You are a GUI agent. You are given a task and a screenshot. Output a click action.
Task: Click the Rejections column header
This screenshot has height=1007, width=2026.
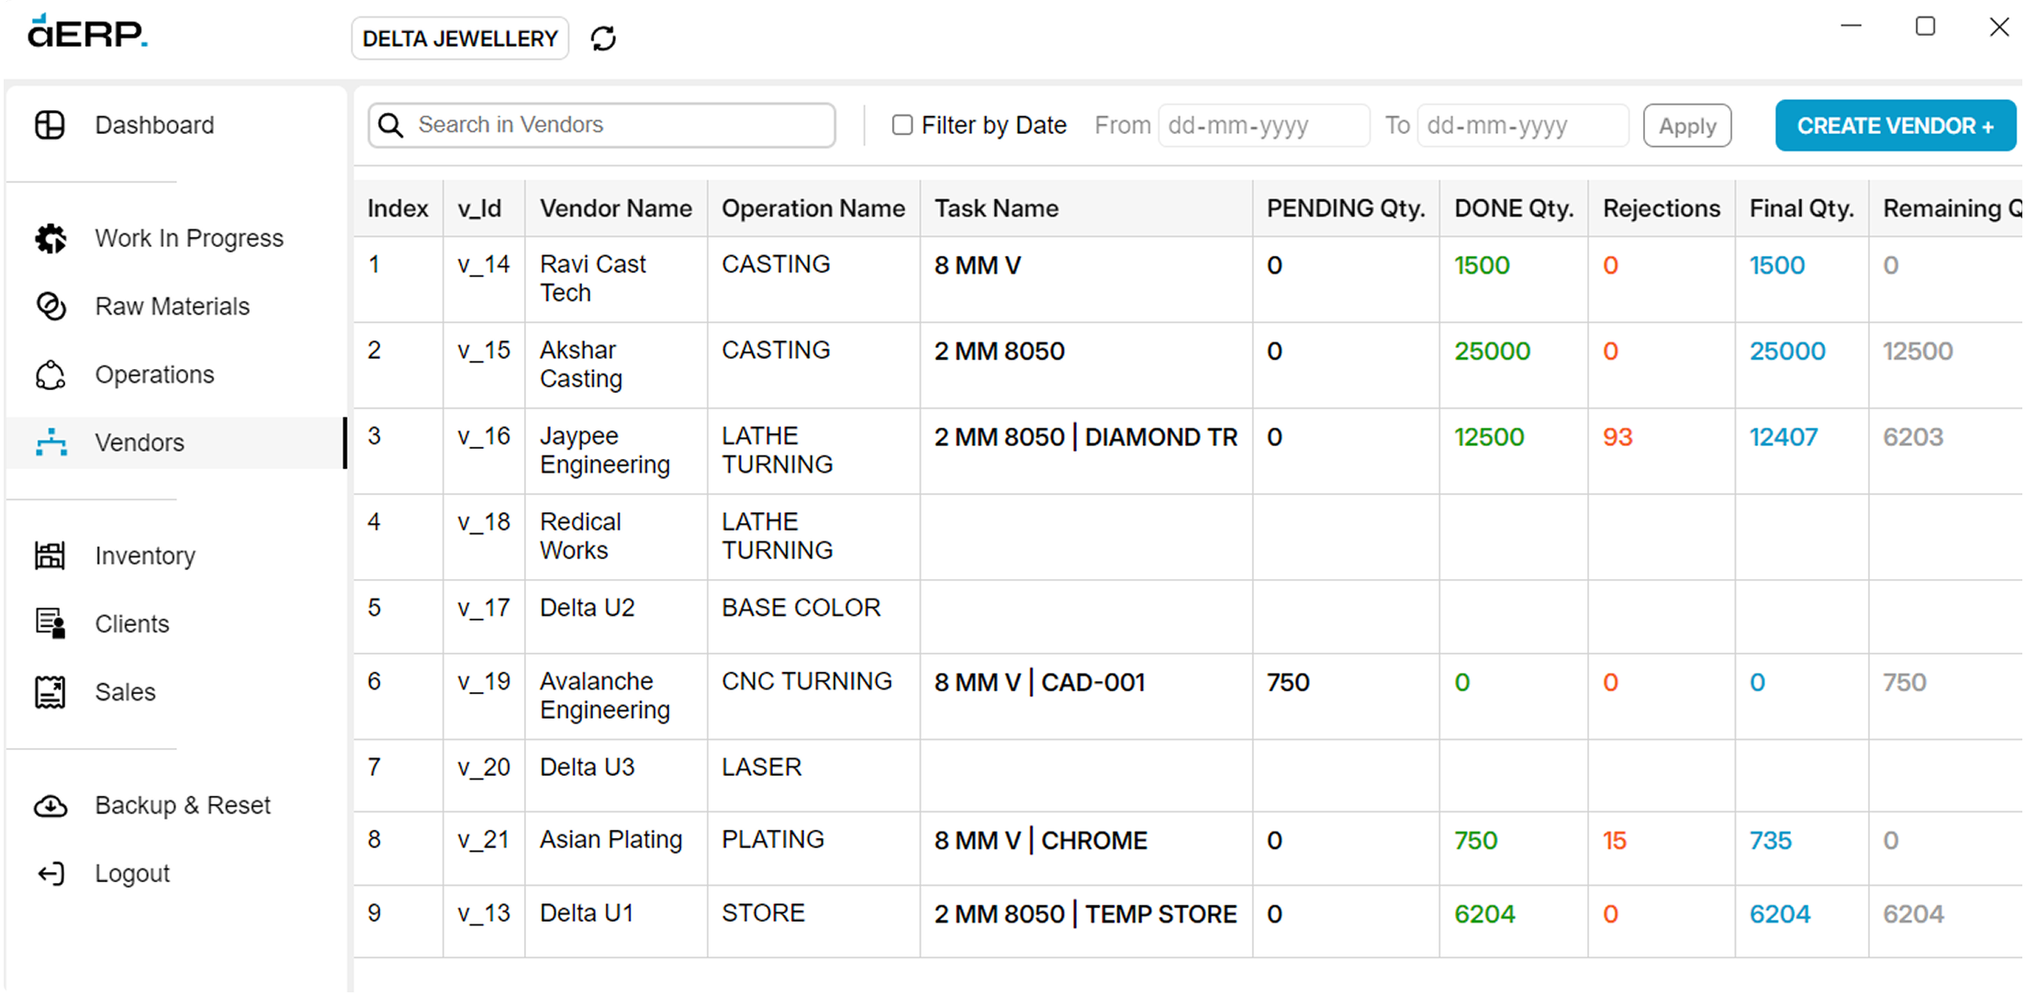pyautogui.click(x=1662, y=208)
